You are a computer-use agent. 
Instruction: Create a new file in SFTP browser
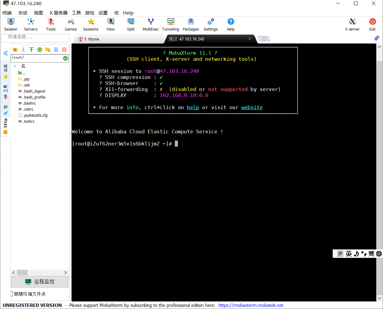56,50
